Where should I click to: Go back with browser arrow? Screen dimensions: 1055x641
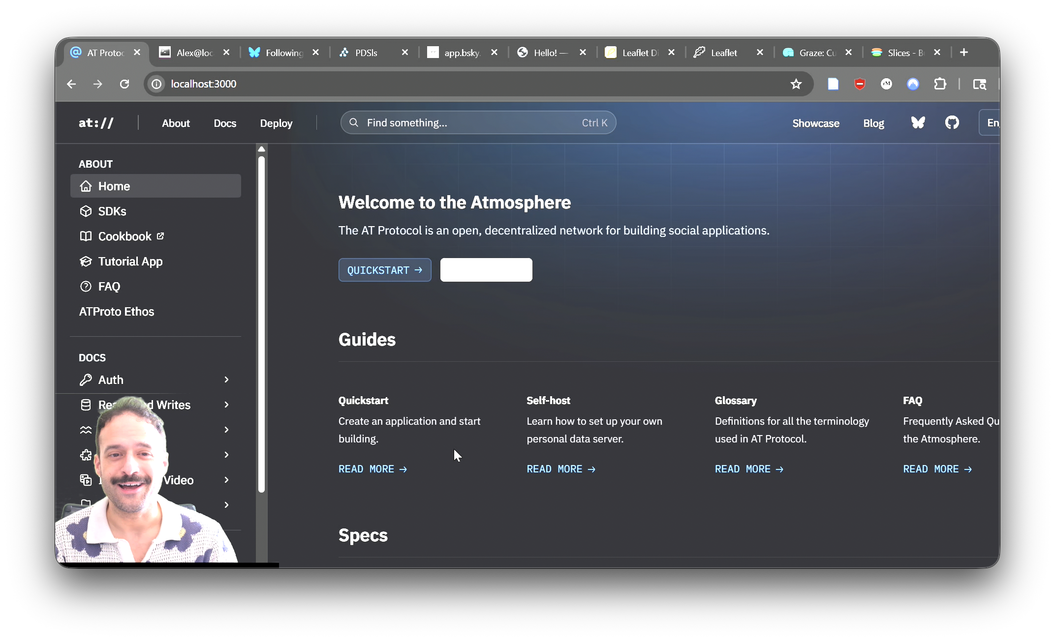click(71, 84)
